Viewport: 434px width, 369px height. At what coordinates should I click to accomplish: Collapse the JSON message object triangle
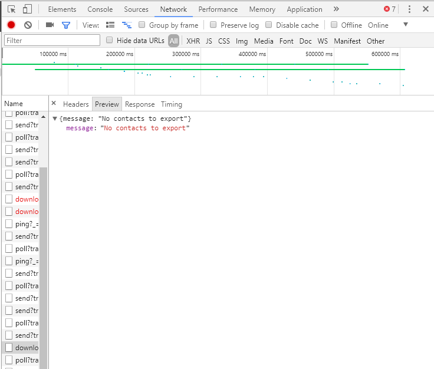click(55, 118)
